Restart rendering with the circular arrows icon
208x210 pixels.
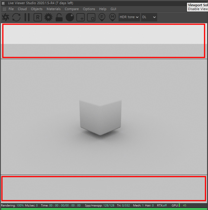point(16,17)
